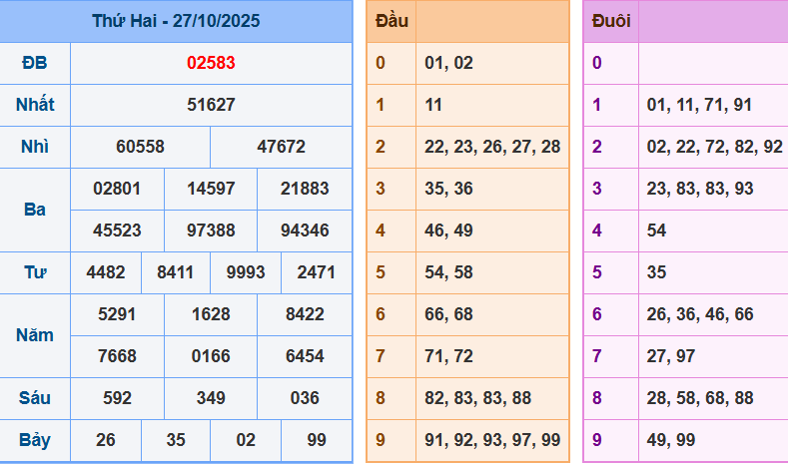
Task: Click the ĐB row label
Action: pos(35,63)
